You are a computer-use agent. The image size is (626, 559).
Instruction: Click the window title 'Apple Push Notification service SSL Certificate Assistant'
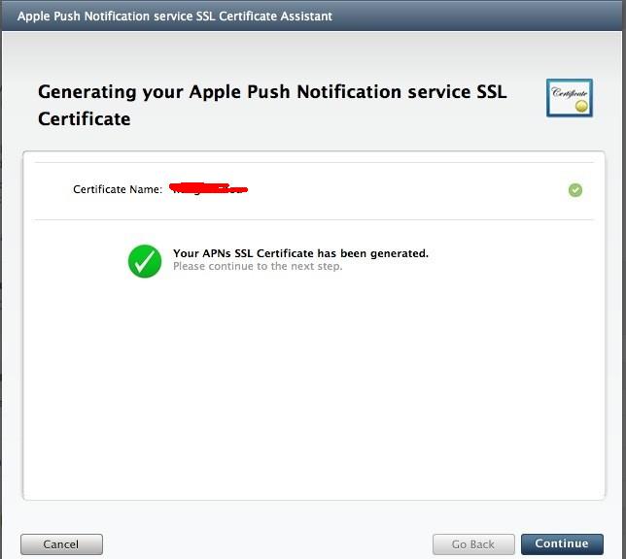(174, 16)
